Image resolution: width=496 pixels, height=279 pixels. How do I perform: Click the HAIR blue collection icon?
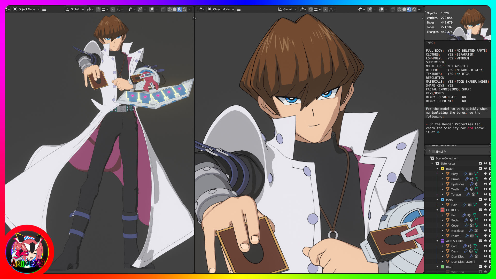click(443, 200)
